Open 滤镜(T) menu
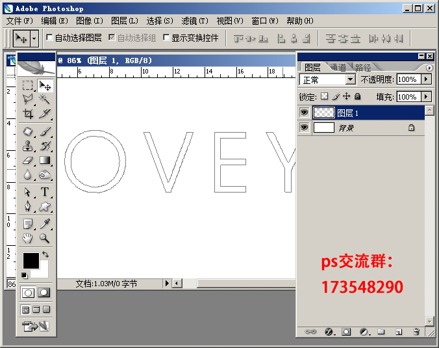This screenshot has width=439, height=348. [x=195, y=21]
